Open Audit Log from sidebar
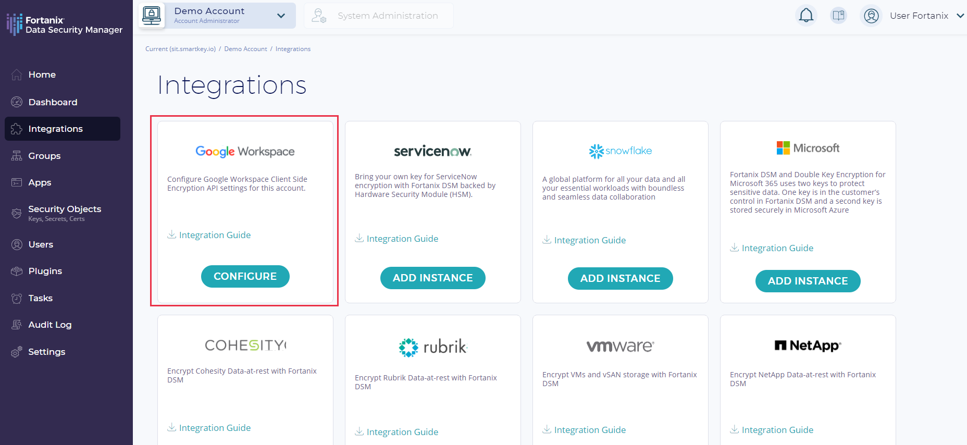The width and height of the screenshot is (967, 445). 49,325
